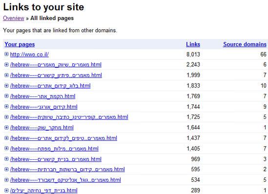The height and width of the screenshot is (194, 268).
Task: Open the /hebrew page link with 1,437 links
Action: (x=63, y=138)
